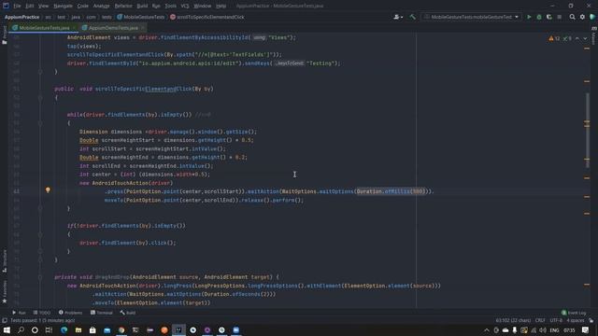The width and height of the screenshot is (598, 336).
Task: Open the VCS menu
Action: 185,7
